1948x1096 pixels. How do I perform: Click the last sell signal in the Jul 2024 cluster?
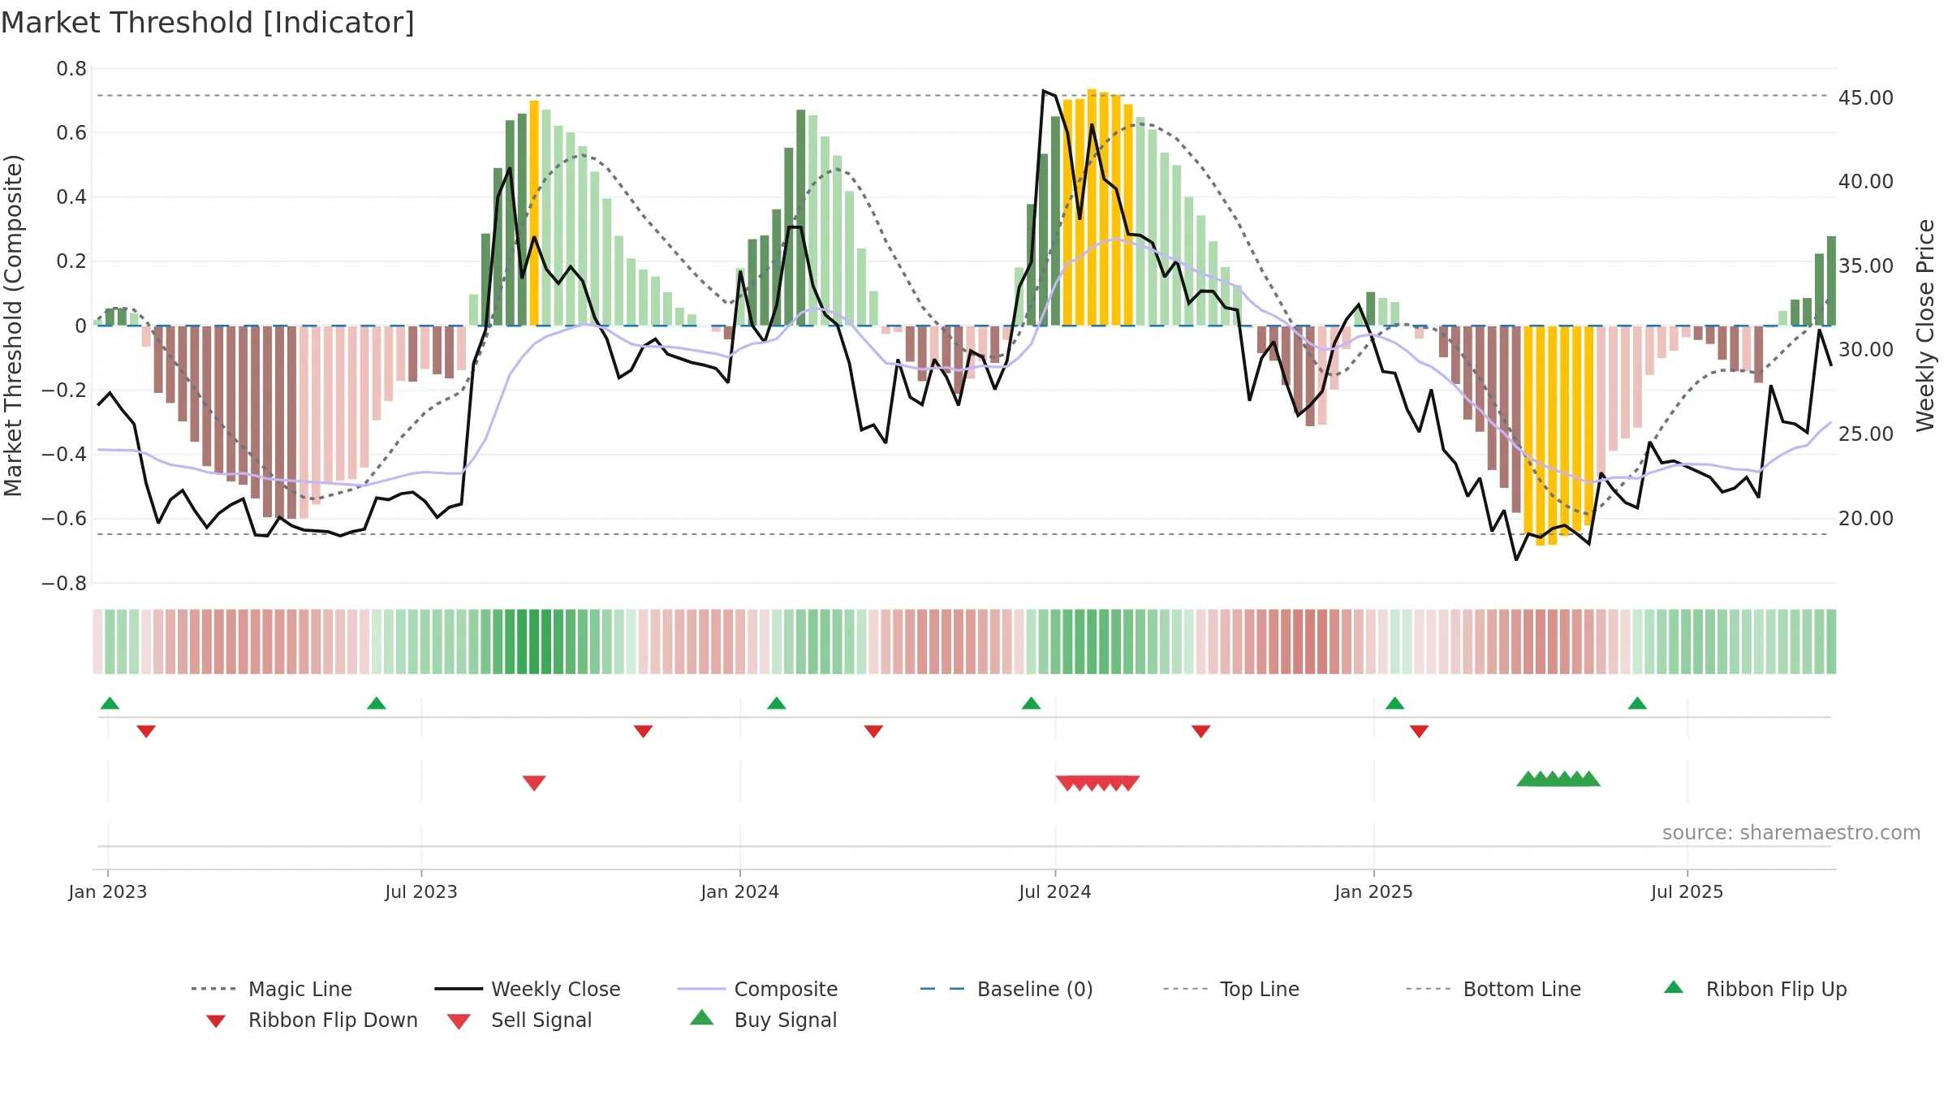(1128, 783)
